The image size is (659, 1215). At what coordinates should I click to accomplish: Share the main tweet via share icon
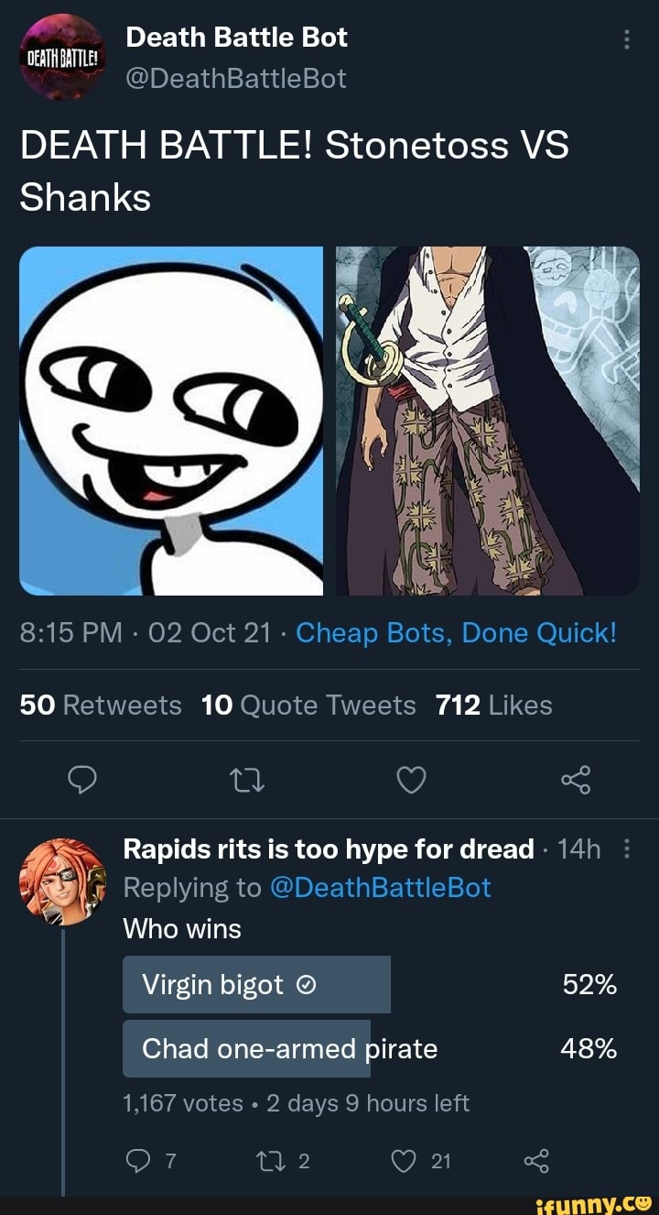577,780
